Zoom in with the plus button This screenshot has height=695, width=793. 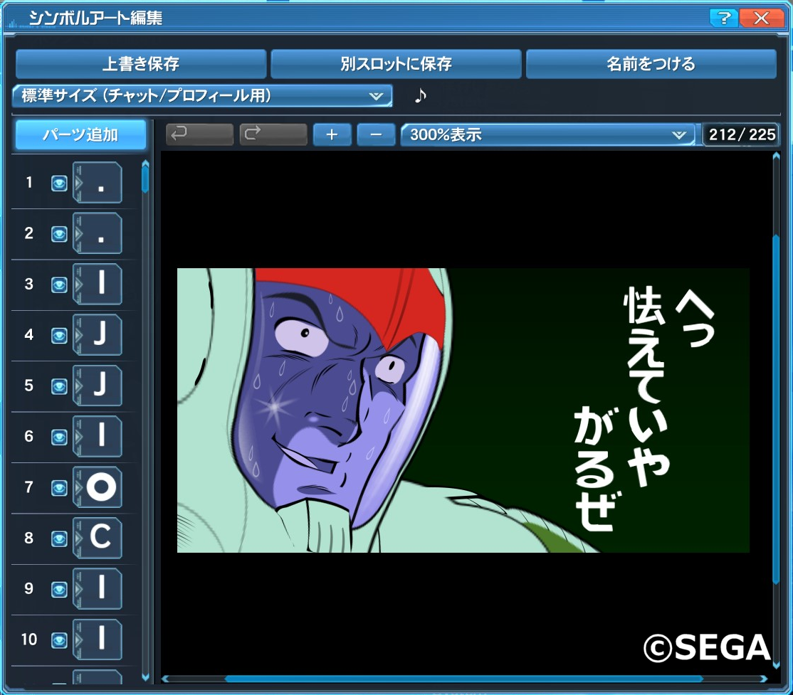[x=332, y=134]
